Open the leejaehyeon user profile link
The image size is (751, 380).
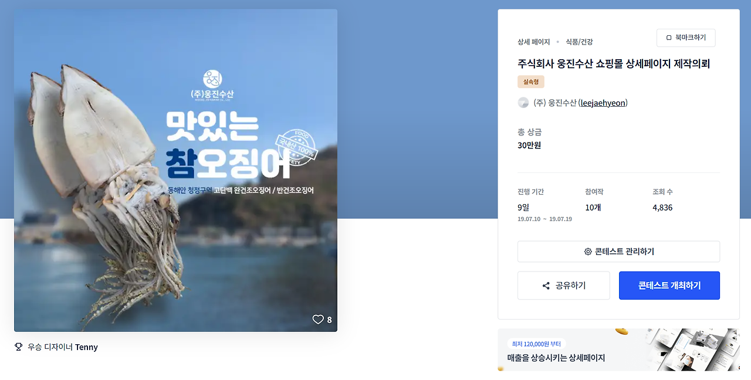(604, 103)
